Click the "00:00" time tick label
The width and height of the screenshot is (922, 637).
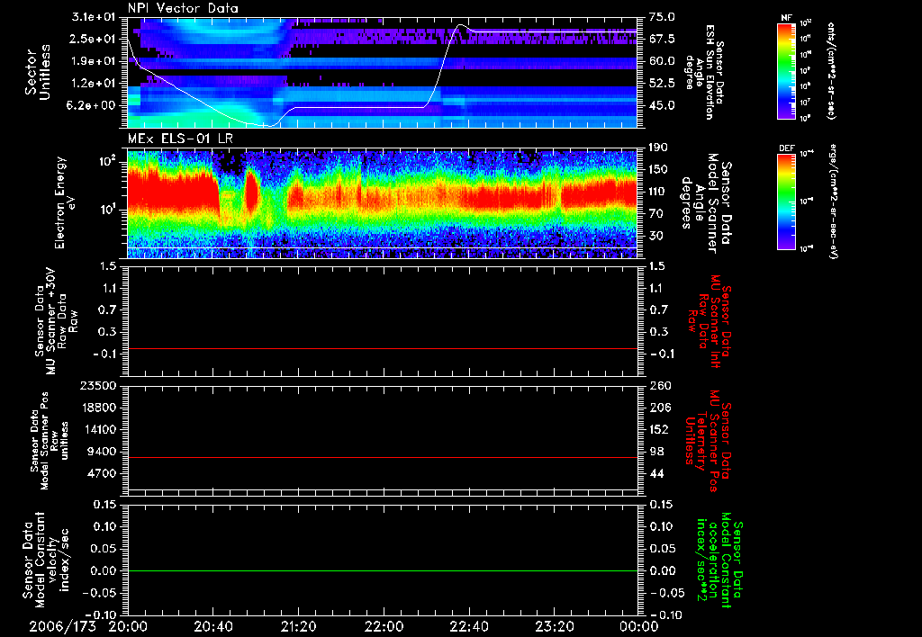tap(639, 626)
